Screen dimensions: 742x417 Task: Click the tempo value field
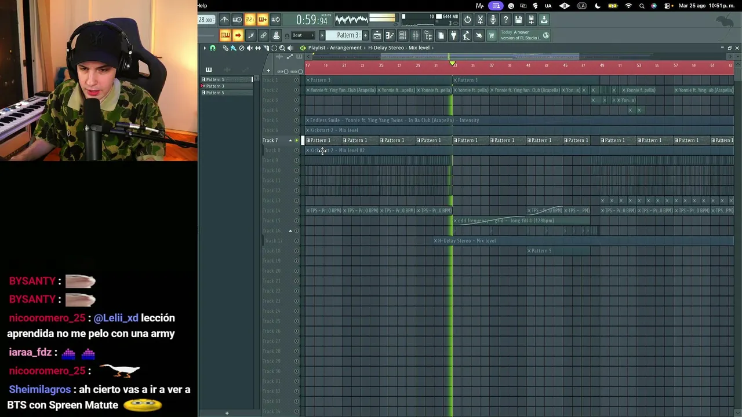tap(206, 20)
